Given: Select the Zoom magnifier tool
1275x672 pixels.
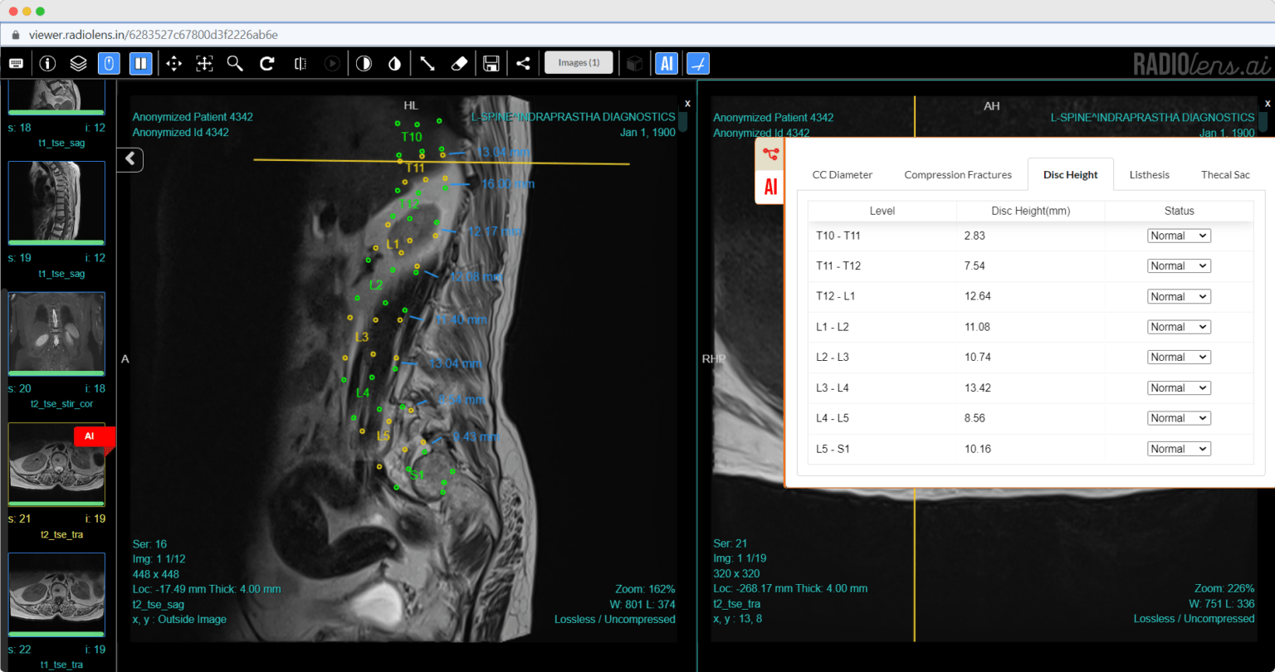Looking at the screenshot, I should (x=237, y=63).
